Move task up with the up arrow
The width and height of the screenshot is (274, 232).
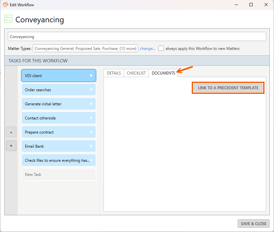point(11,132)
